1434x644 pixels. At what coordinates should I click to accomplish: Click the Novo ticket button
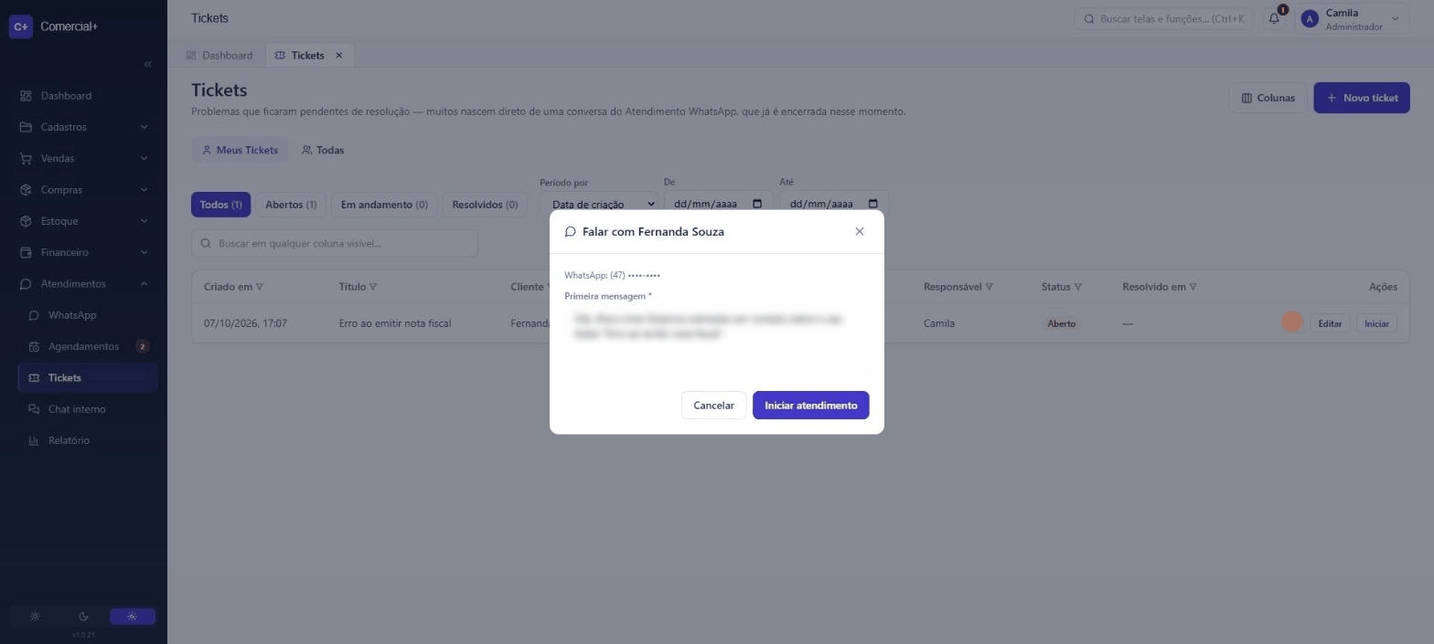pos(1361,98)
